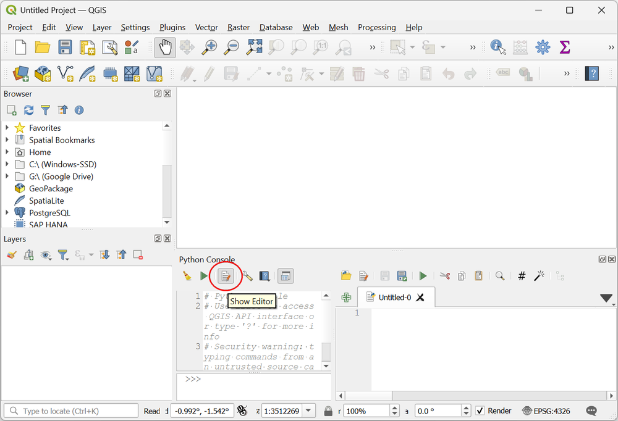
Task: Close the Layers panel
Action: [x=167, y=238]
